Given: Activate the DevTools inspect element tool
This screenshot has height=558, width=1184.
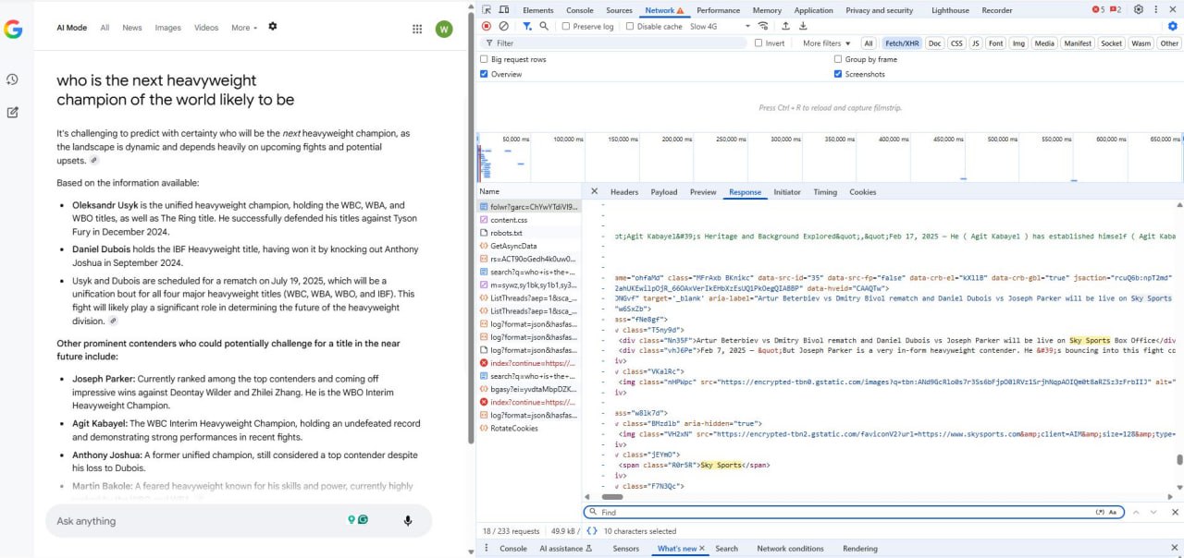Looking at the screenshot, I should (487, 10).
